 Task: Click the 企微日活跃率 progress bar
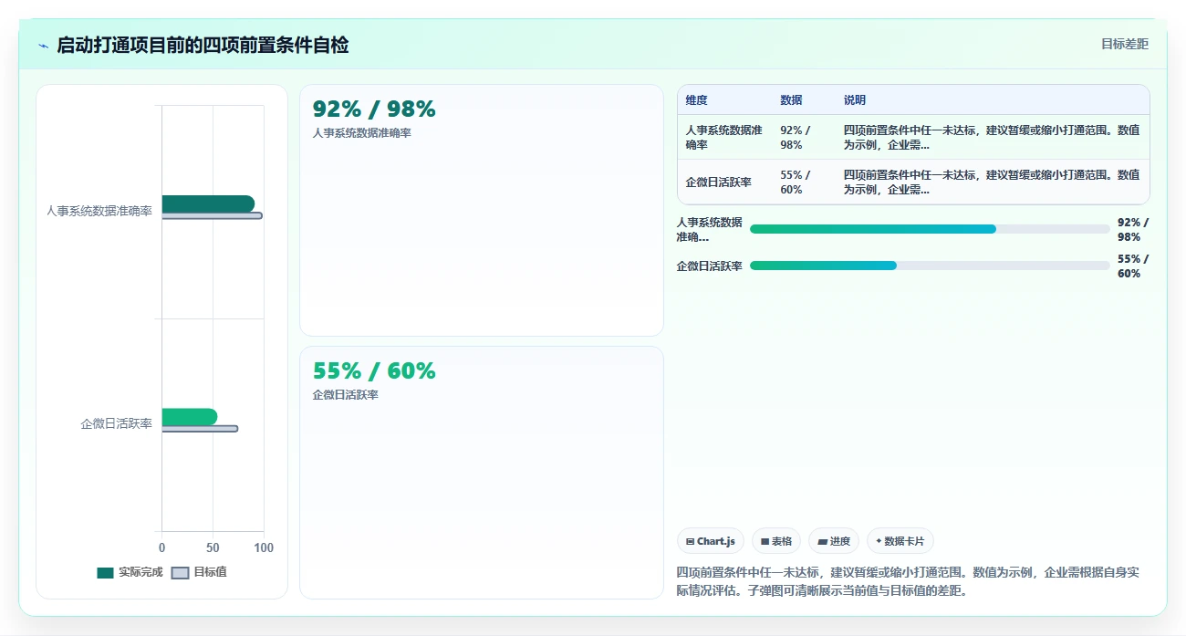[x=929, y=266]
